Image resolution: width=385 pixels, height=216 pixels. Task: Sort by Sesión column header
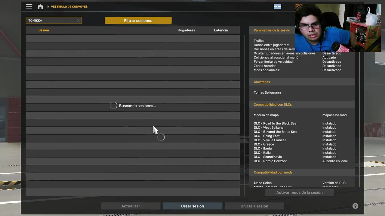[44, 30]
